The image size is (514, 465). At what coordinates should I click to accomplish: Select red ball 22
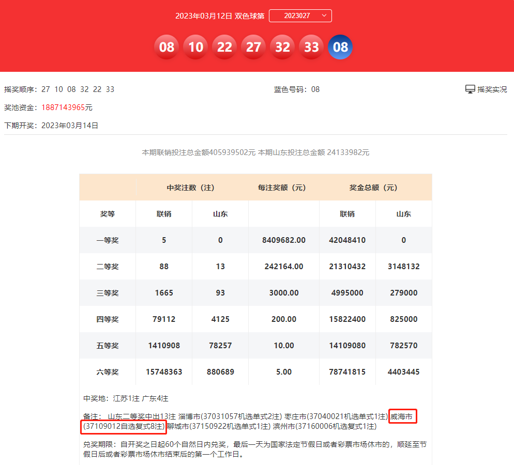224,47
